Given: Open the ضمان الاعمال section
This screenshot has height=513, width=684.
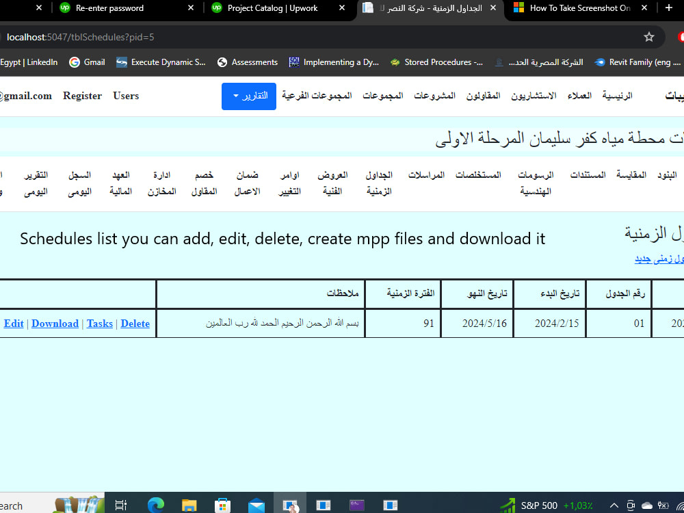Looking at the screenshot, I should [x=247, y=183].
